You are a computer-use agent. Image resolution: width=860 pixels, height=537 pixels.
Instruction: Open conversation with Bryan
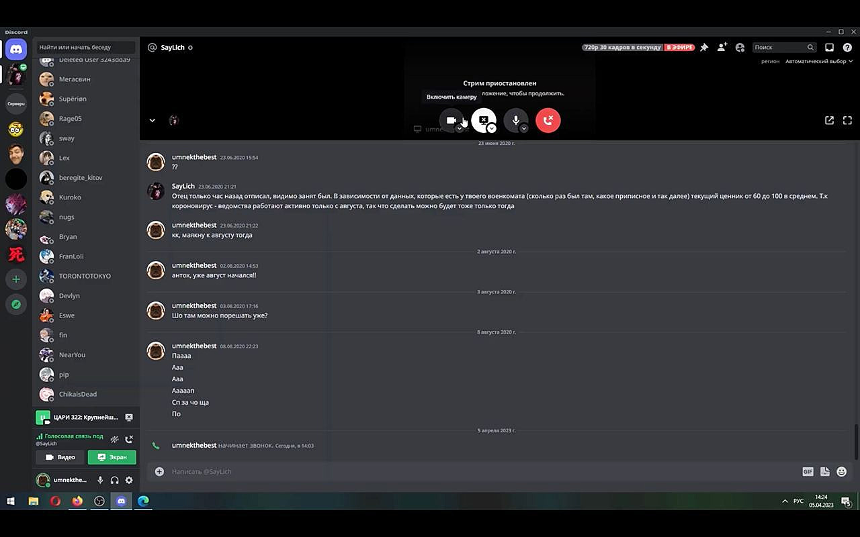[x=86, y=237]
